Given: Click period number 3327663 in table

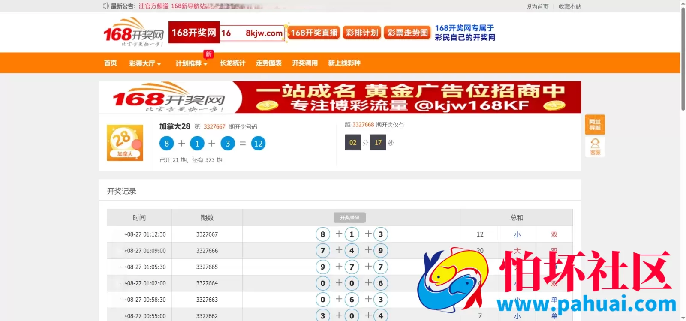Looking at the screenshot, I should (x=207, y=300).
